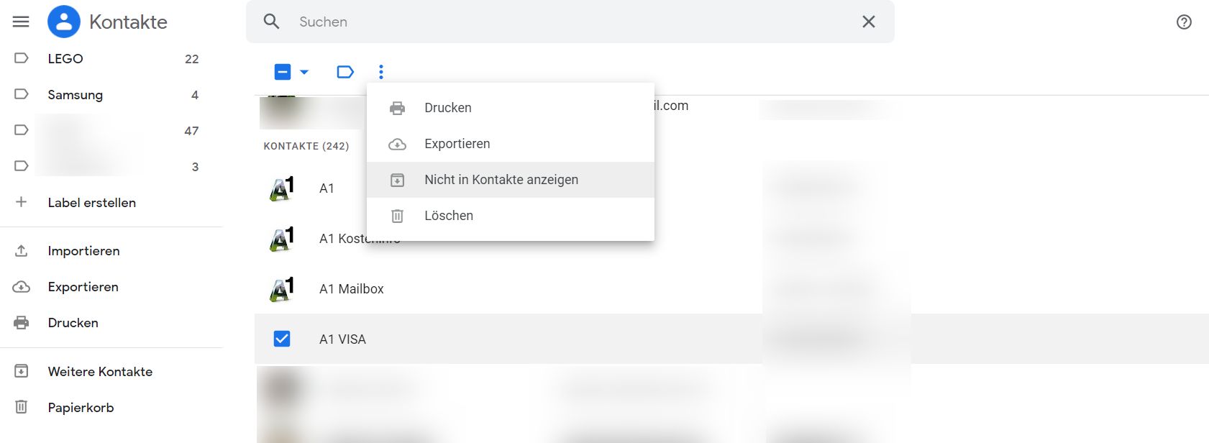
Task: Choose Drucken from the context menu
Action: pyautogui.click(x=447, y=108)
